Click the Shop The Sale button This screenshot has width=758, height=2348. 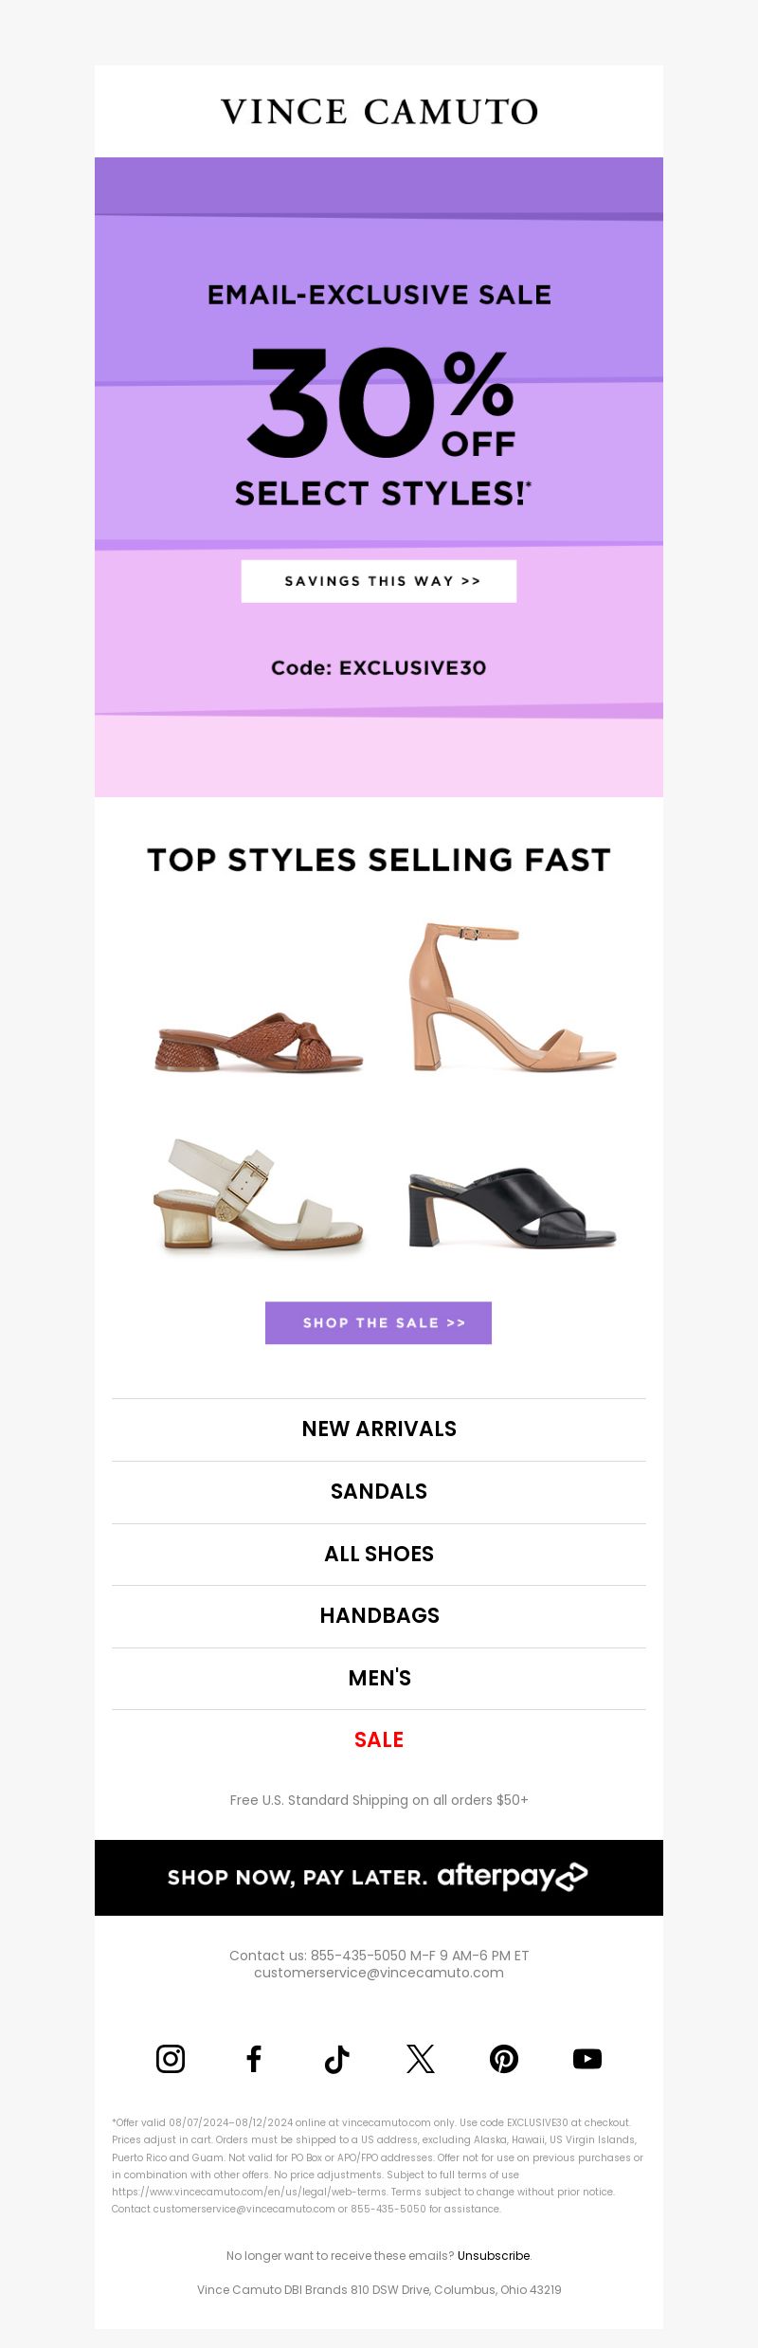coord(378,1322)
